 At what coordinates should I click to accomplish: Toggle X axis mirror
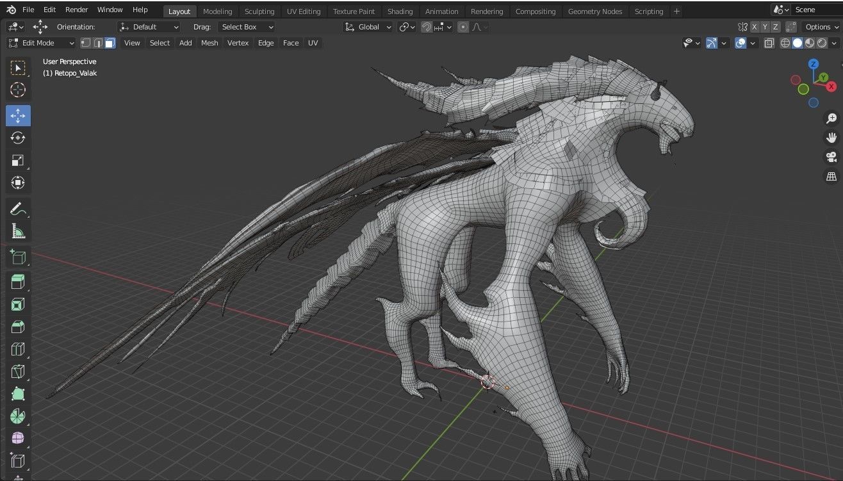point(755,27)
